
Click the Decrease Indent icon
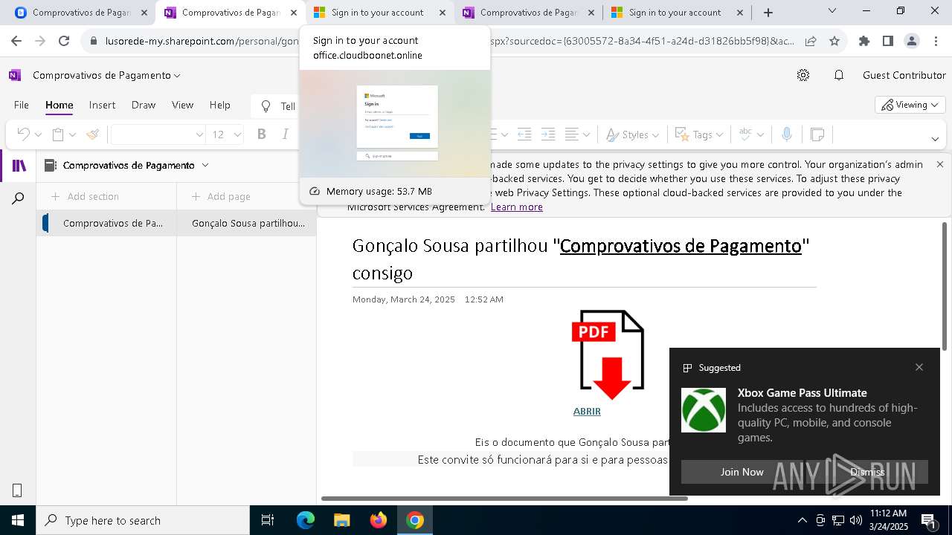[524, 134]
